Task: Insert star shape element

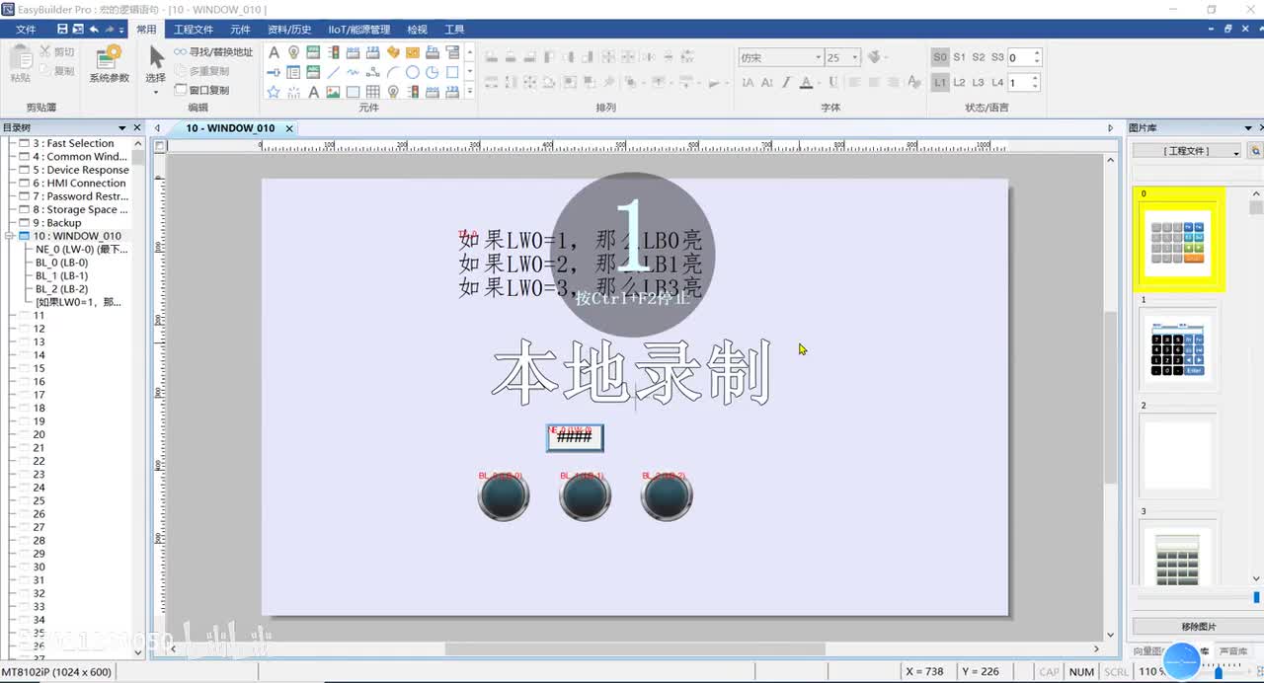Action: tap(274, 92)
